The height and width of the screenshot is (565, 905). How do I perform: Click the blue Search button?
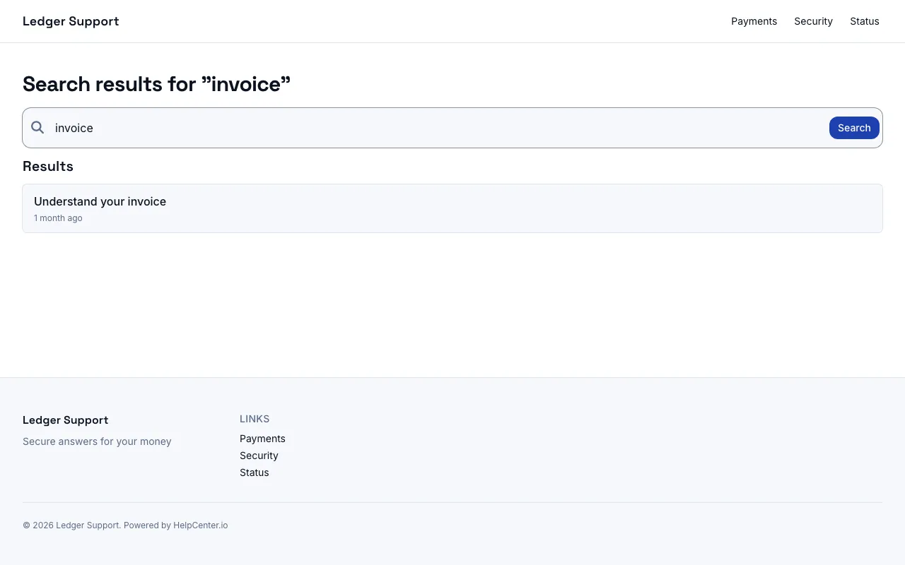[854, 128]
